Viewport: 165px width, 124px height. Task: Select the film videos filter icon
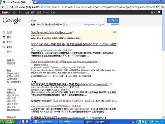[x=4, y=42]
